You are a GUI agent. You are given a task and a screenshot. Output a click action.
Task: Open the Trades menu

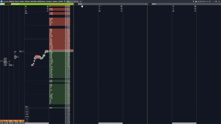pos(22,1)
